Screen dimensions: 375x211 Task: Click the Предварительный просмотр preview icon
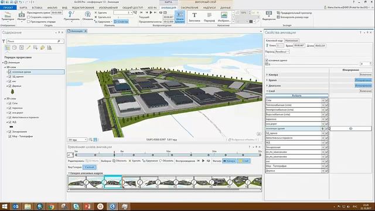pos(278,13)
